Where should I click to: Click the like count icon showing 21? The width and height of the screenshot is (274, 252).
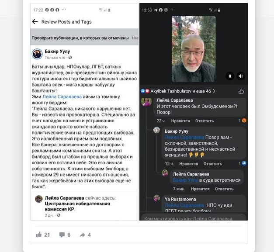click(x=39, y=235)
